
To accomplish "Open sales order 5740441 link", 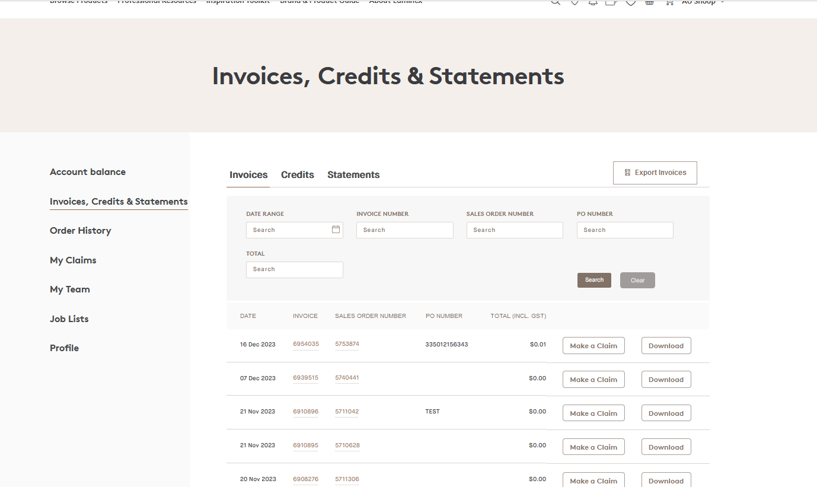I will coord(347,378).
